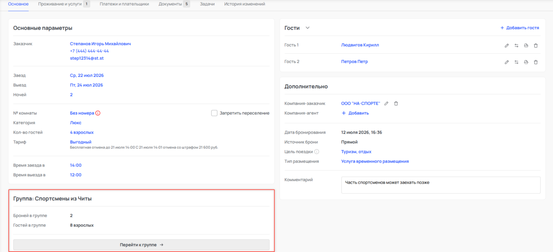Select booking date text 12 июля 2026, 16:36

[x=361, y=132]
